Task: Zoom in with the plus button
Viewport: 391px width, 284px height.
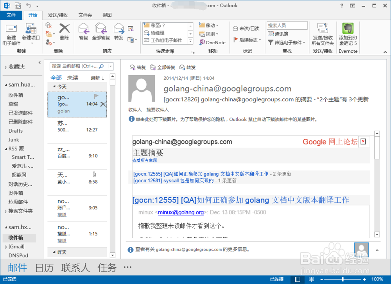Action: pos(364,279)
